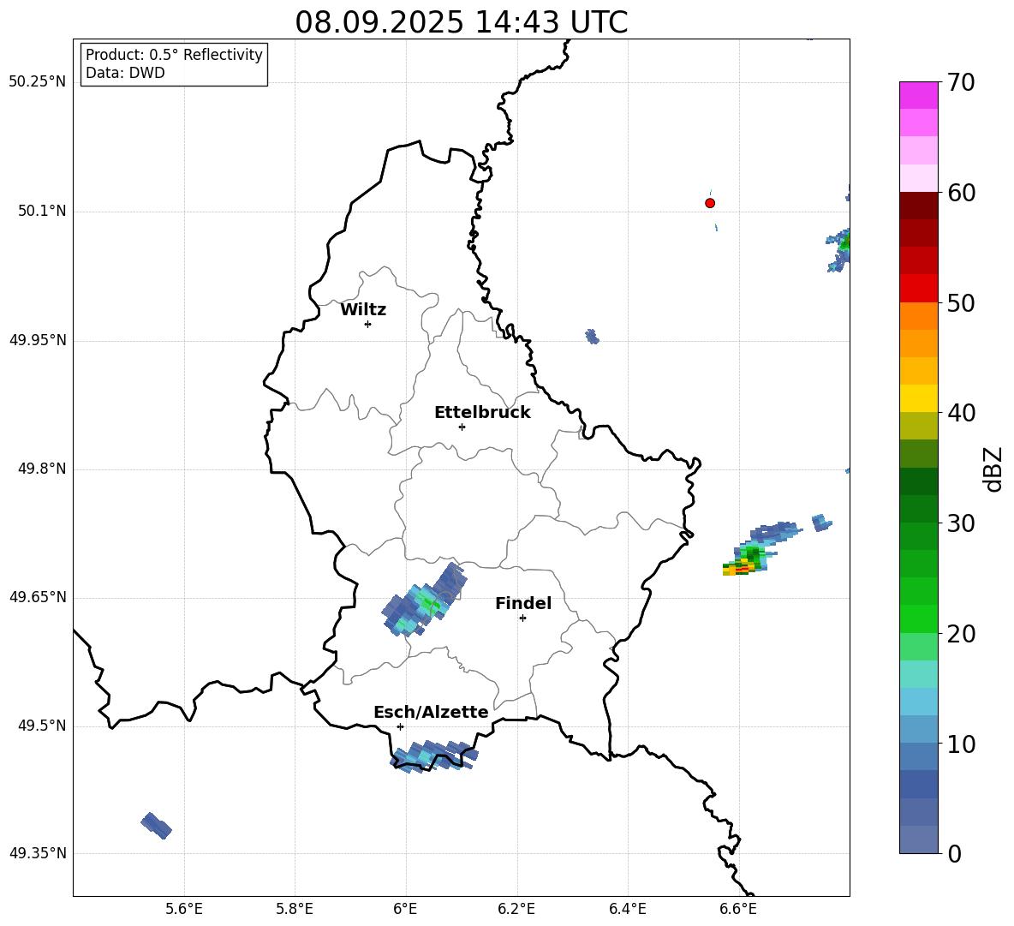The image size is (1014, 926).
Task: Click the magenta top colorbar segment
Action: (919, 96)
